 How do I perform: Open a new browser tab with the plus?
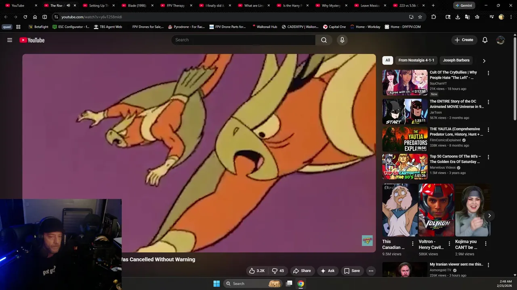click(x=433, y=6)
